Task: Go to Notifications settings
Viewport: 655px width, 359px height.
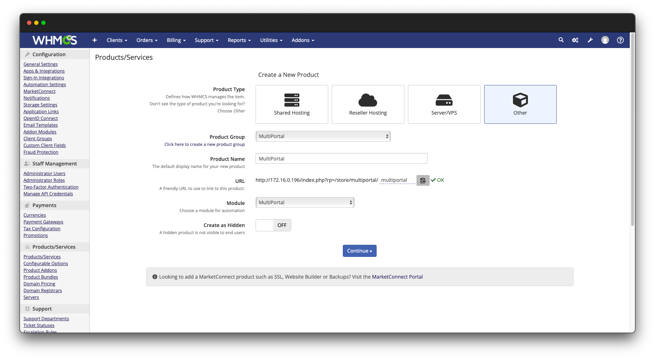Action: [37, 98]
